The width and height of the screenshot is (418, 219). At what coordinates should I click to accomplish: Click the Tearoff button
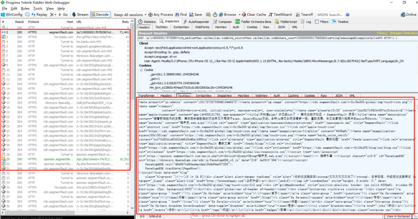point(304,15)
